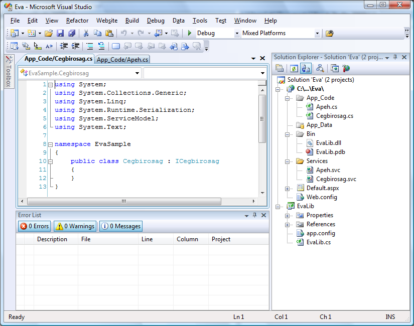Click Refresh icon in Solution Explorer toolbar
The image size is (414, 326).
pos(294,69)
